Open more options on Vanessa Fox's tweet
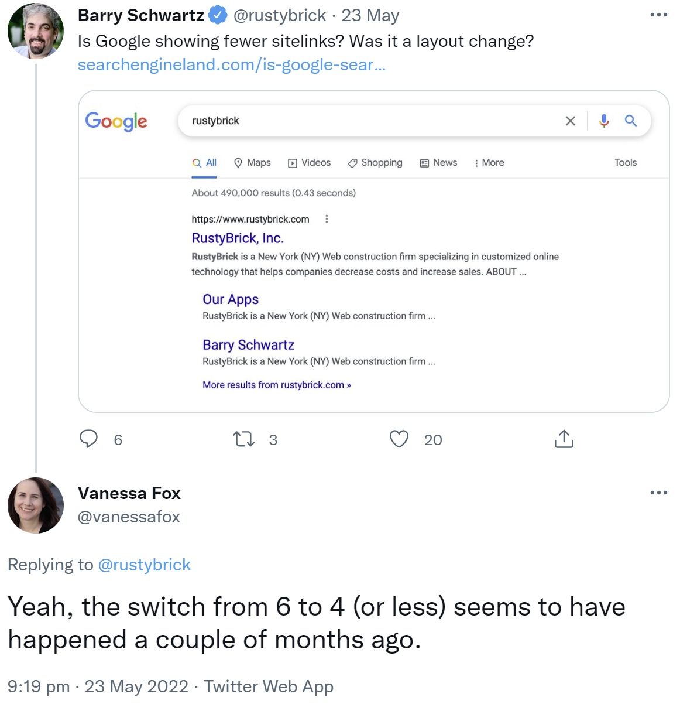The width and height of the screenshot is (680, 714). tap(659, 493)
